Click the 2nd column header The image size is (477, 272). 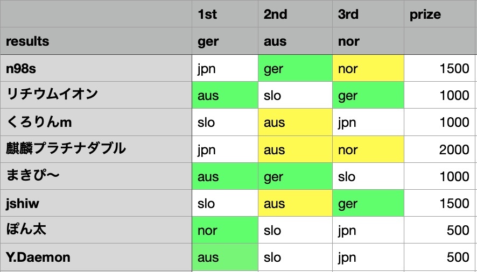pos(296,14)
